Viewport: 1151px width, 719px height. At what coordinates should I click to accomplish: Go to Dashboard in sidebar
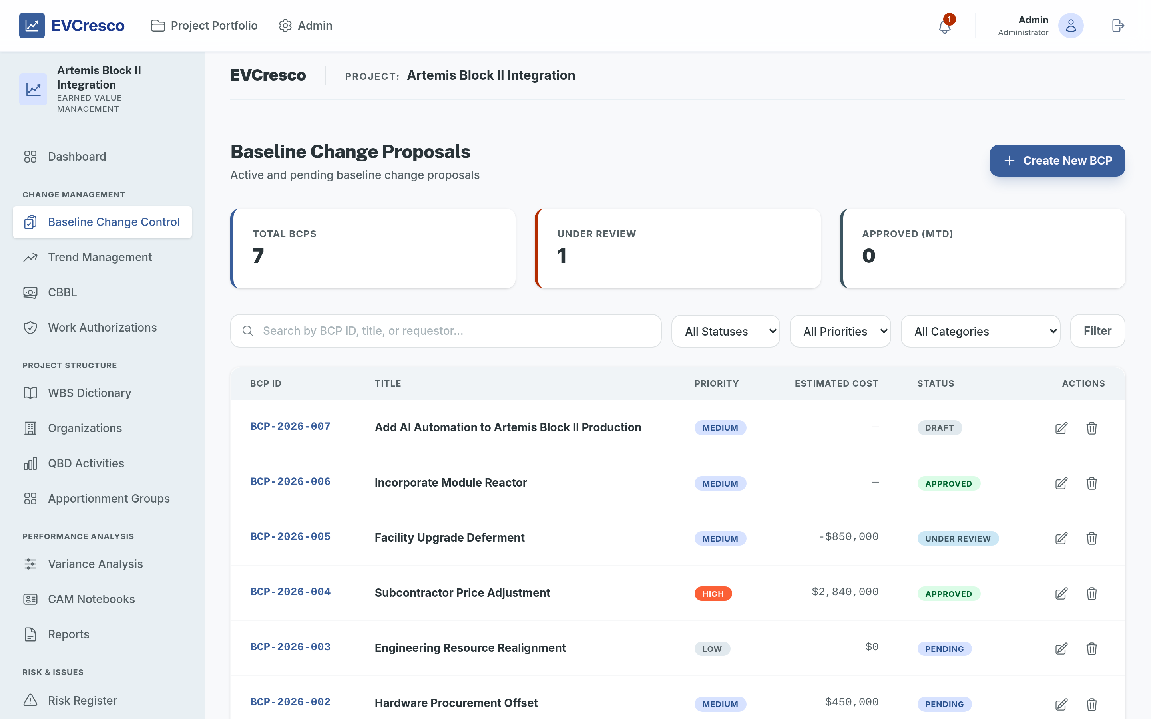(x=102, y=157)
